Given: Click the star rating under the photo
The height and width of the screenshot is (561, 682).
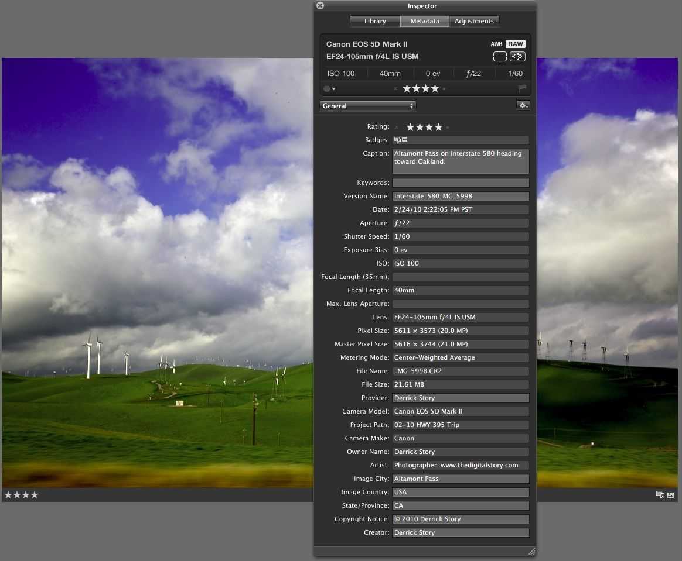Looking at the screenshot, I should point(22,495).
